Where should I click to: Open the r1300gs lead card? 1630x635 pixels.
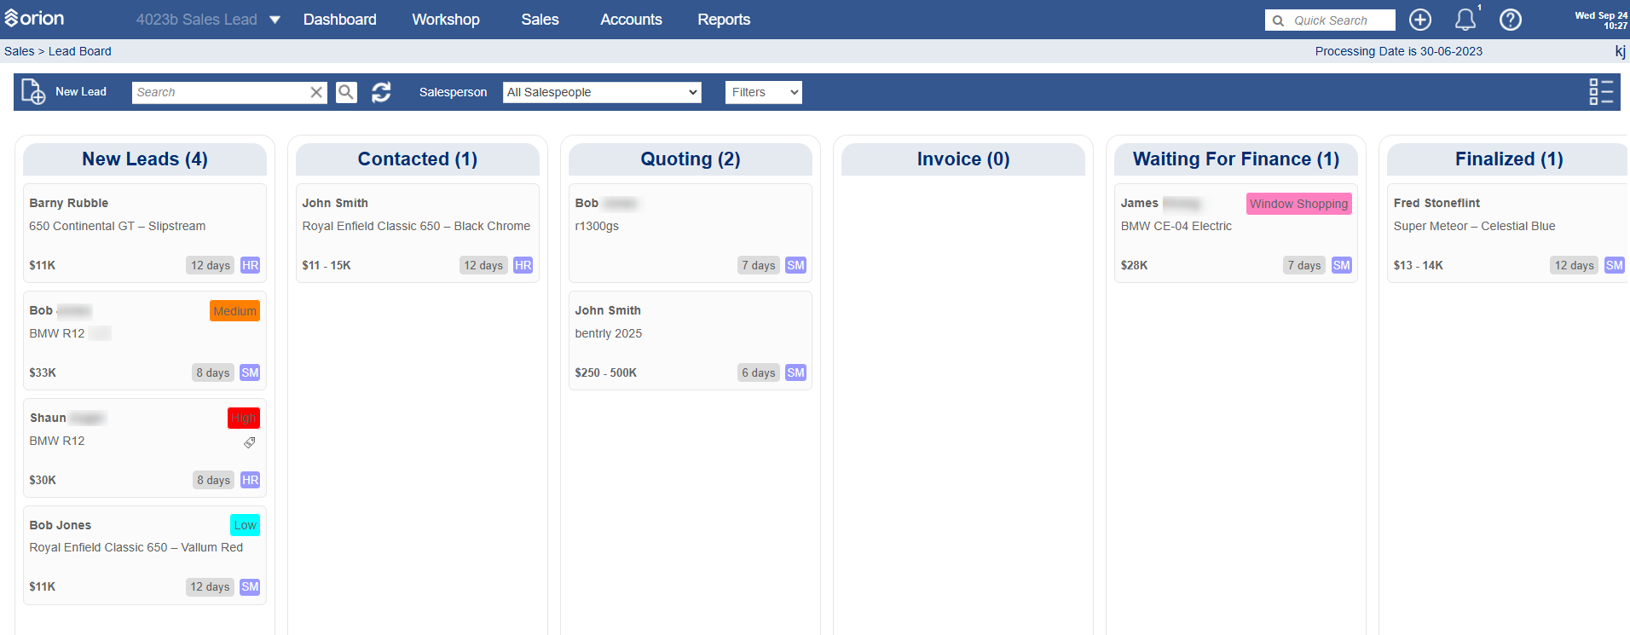tap(691, 234)
